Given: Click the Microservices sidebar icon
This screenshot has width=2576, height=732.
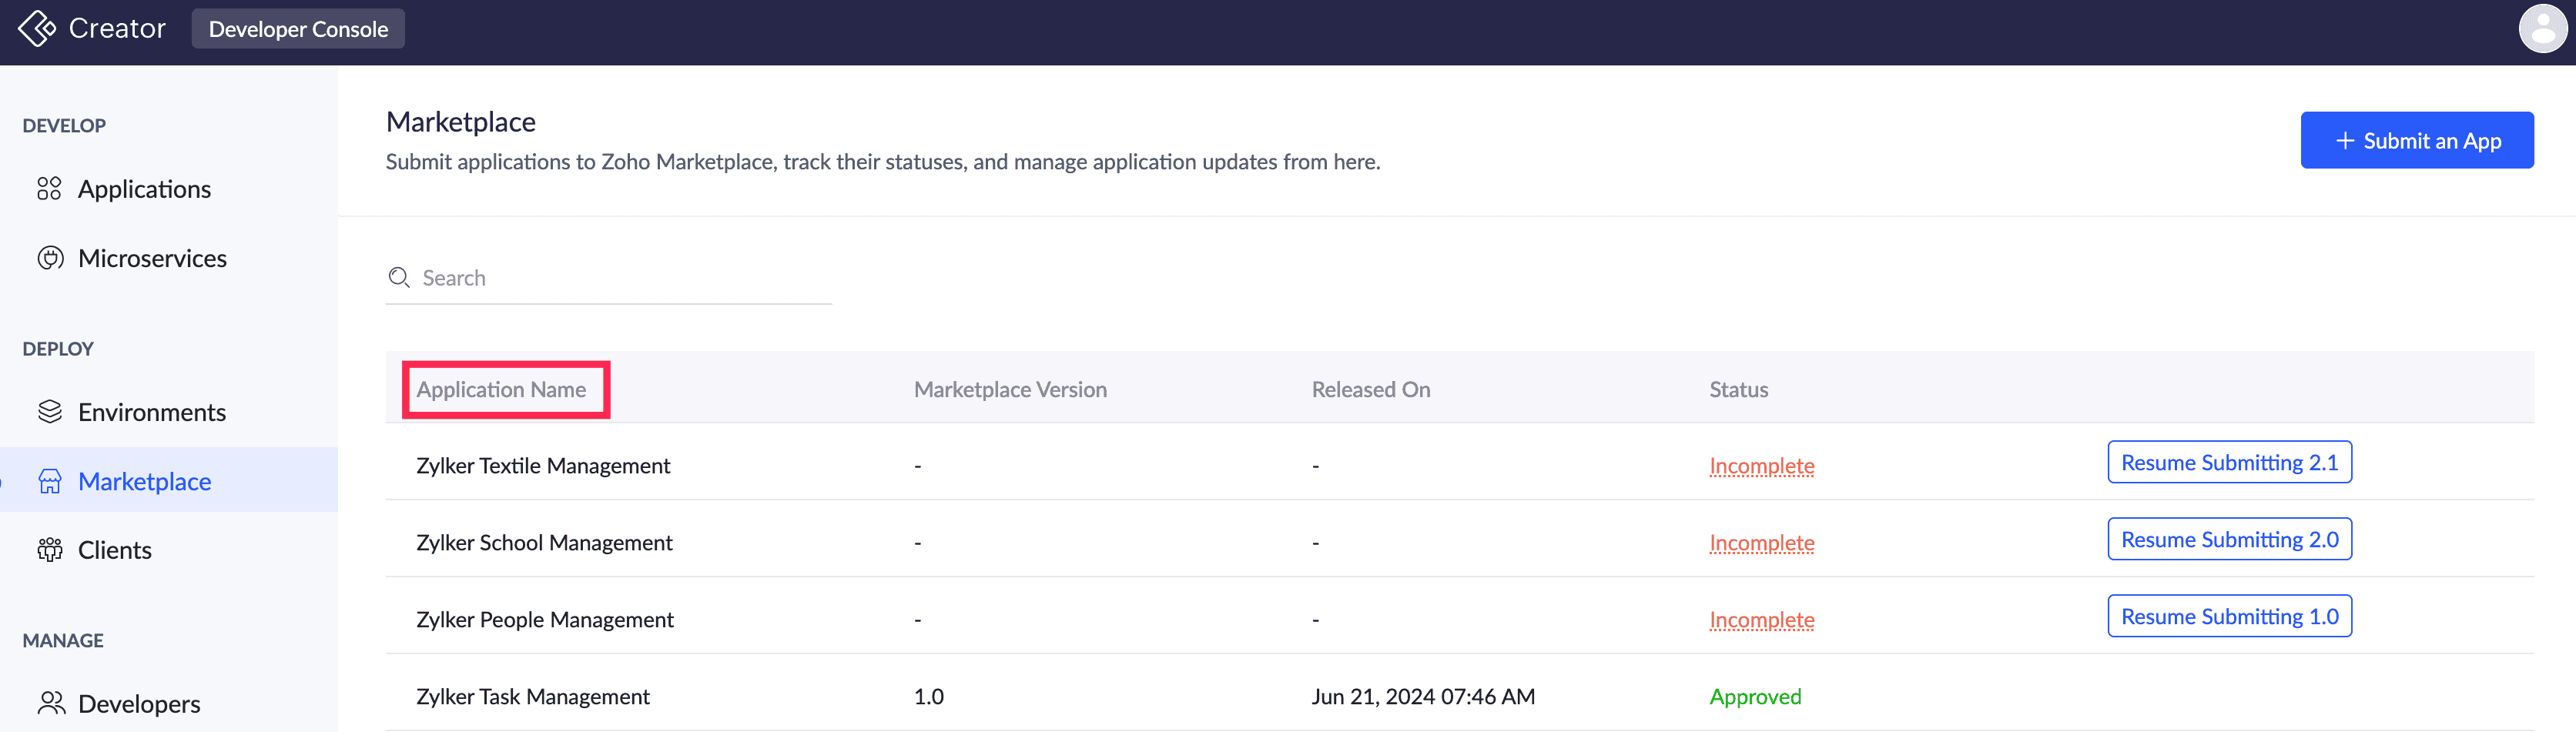Looking at the screenshot, I should [50, 258].
